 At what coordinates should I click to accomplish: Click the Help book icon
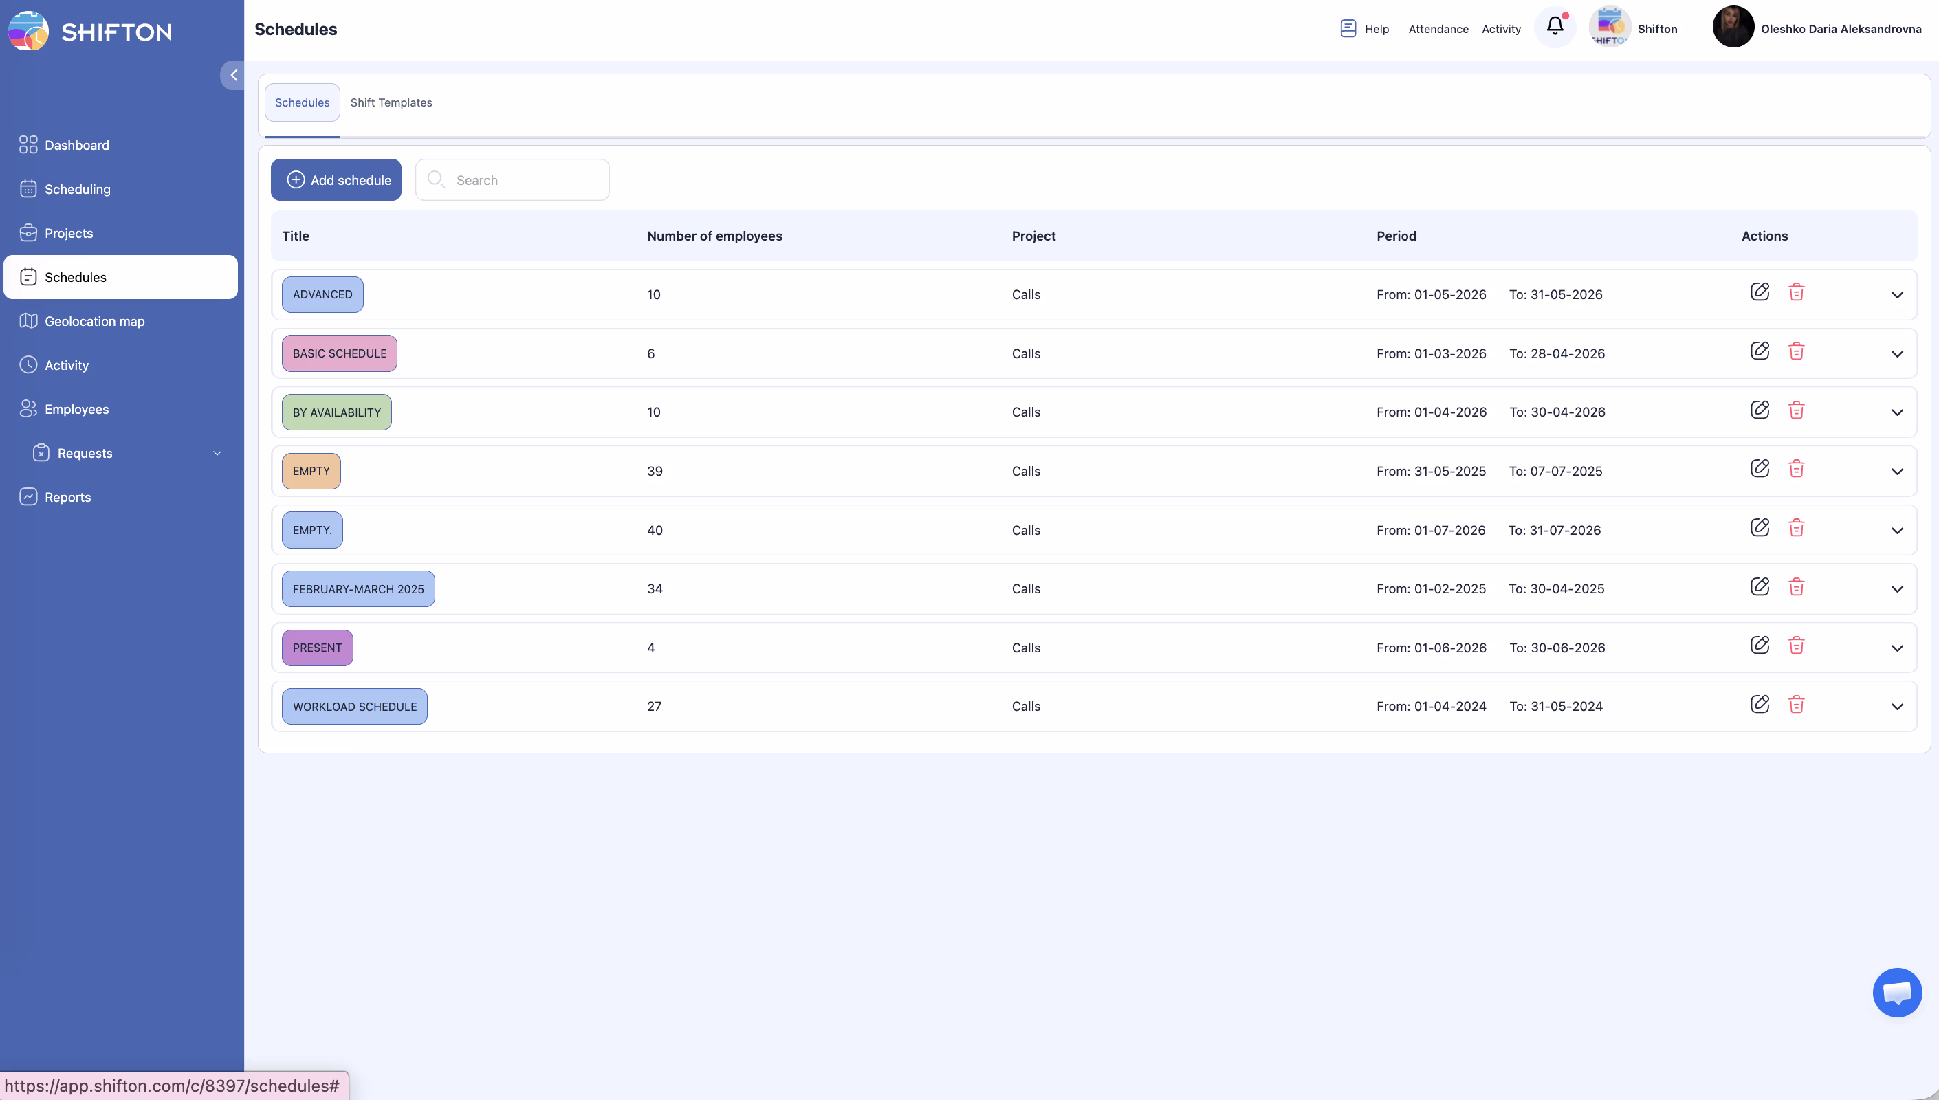point(1348,29)
